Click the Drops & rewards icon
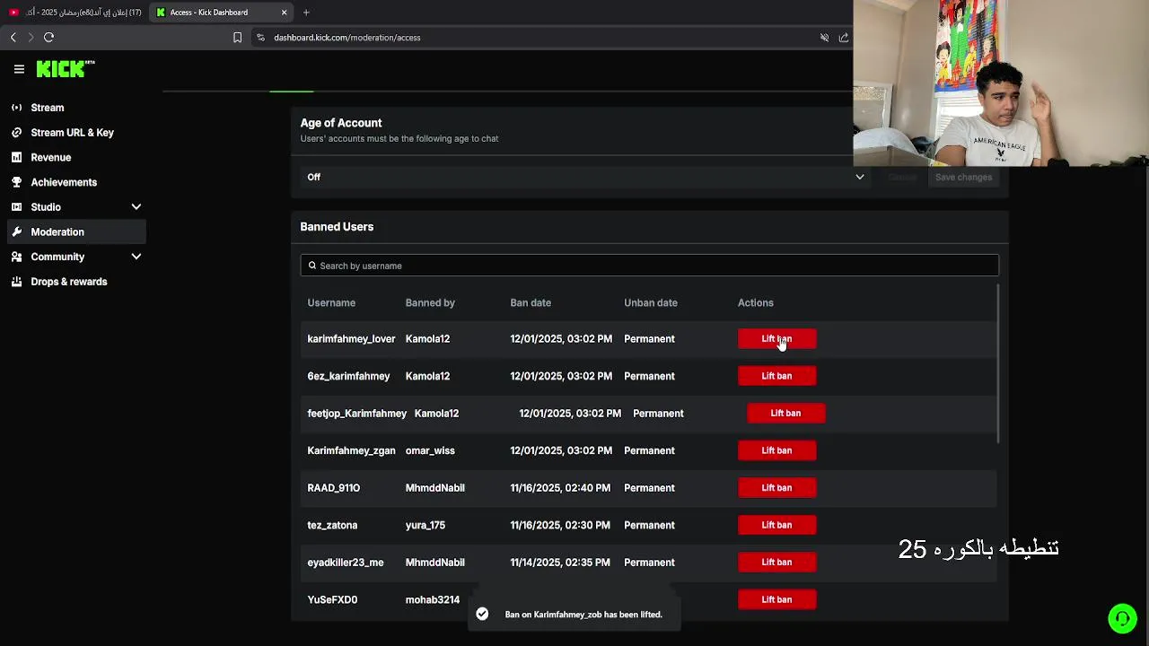1149x646 pixels. pos(16,282)
